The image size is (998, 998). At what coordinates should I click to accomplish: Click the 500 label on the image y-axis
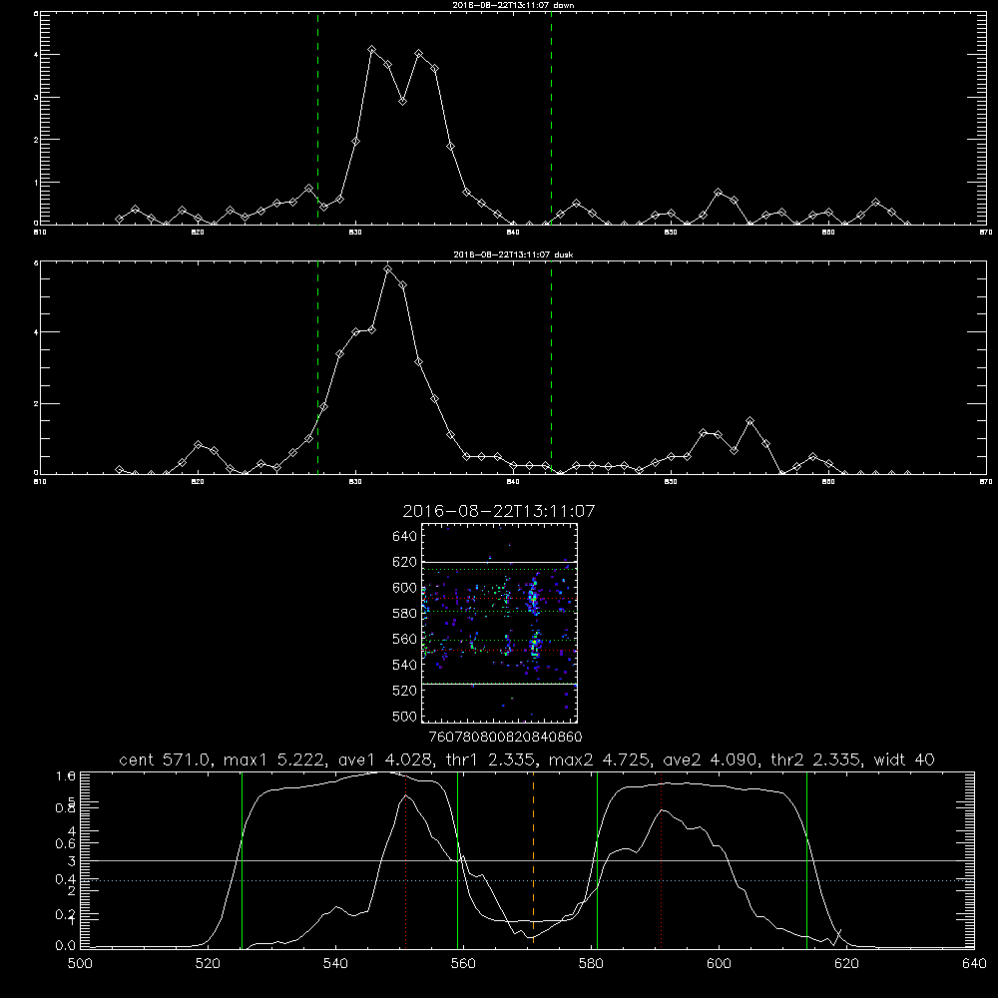pos(404,717)
